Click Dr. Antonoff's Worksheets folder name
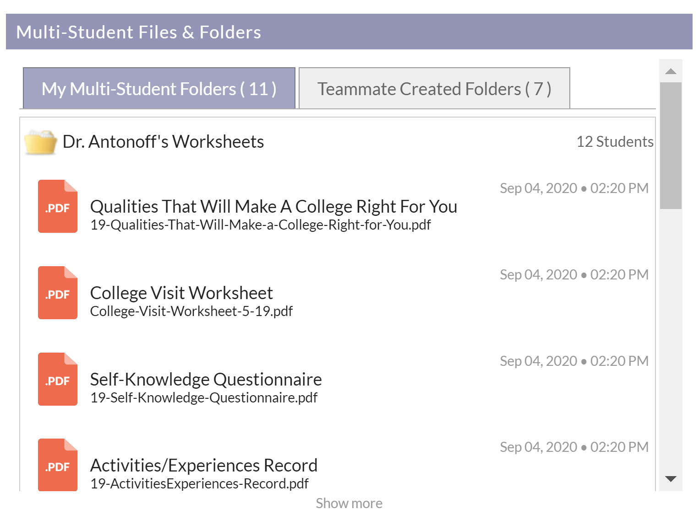The height and width of the screenshot is (520, 699). coord(163,142)
